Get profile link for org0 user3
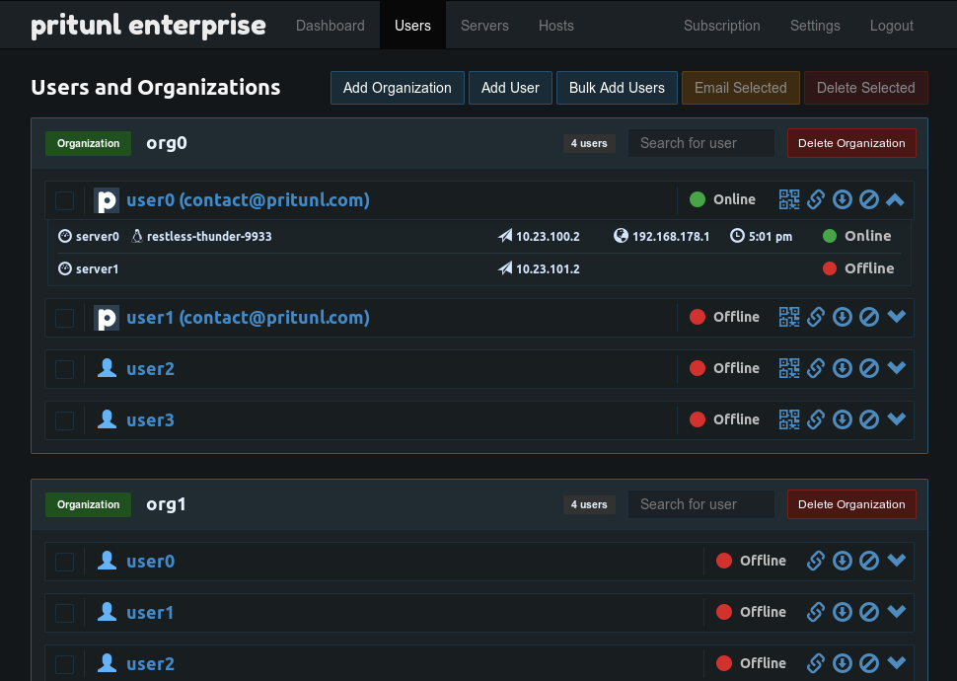 click(x=816, y=419)
